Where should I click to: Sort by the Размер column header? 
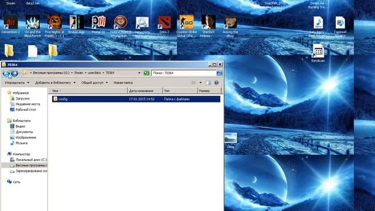click(x=210, y=91)
